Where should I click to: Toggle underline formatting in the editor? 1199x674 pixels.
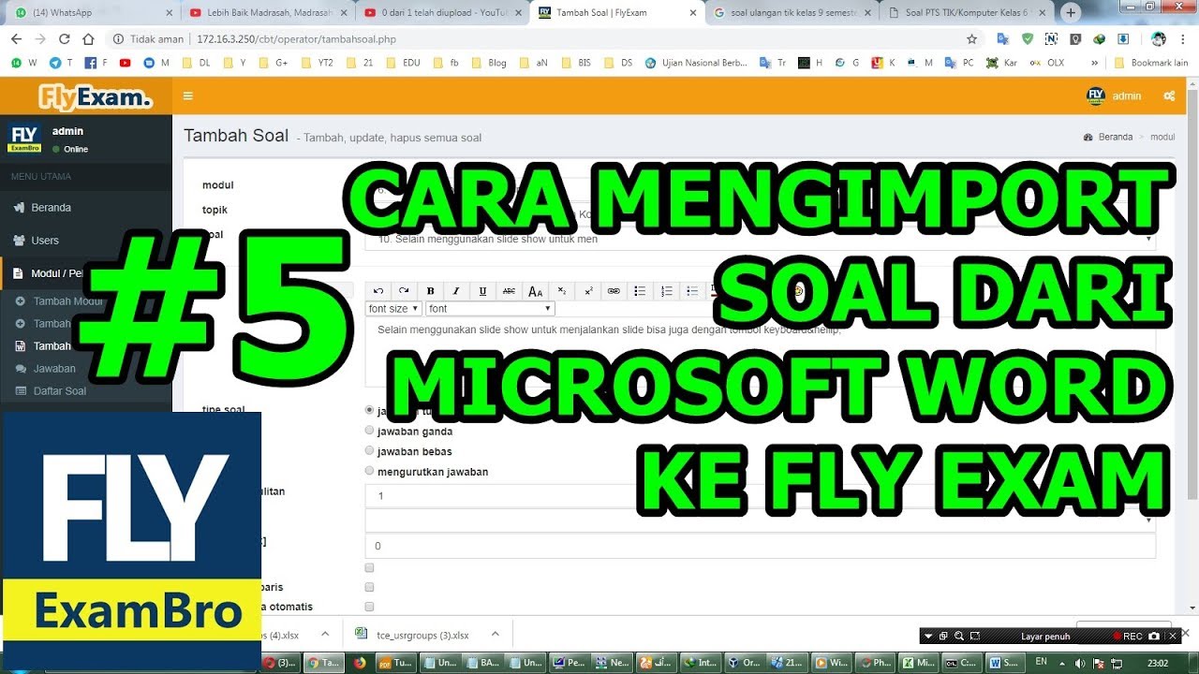click(482, 291)
